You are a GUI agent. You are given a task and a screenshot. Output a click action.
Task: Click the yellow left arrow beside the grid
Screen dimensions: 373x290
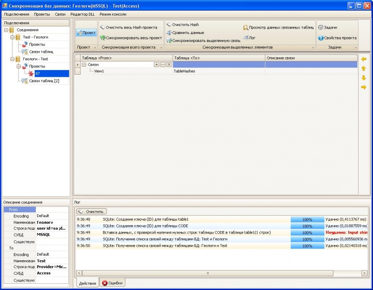coord(364,59)
